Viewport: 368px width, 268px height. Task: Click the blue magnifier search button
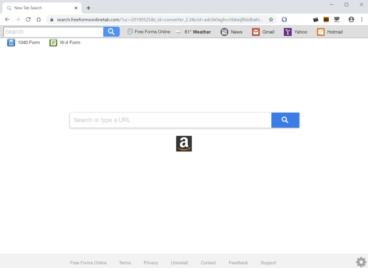coord(285,120)
